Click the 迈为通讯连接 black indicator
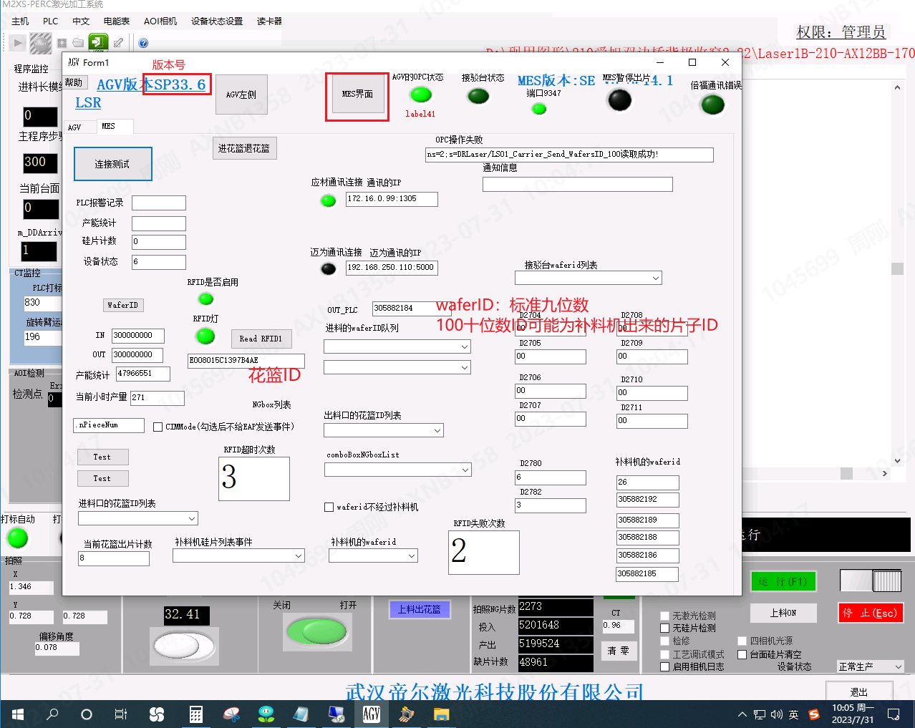The image size is (915, 728). 329,269
